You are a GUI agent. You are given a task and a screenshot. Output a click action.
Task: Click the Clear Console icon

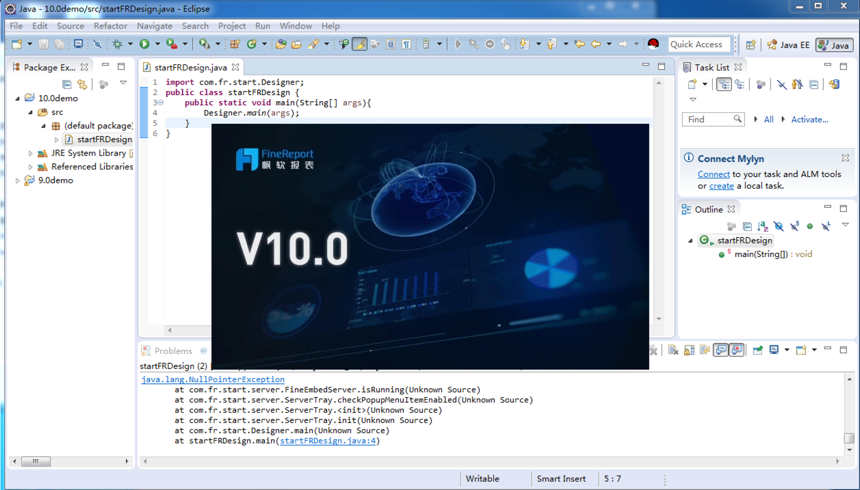click(673, 350)
